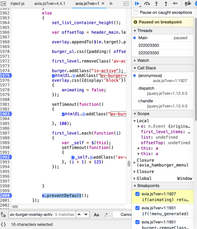Click line number 1964 in gutter
Screen dimensions: 197x229
5,23
